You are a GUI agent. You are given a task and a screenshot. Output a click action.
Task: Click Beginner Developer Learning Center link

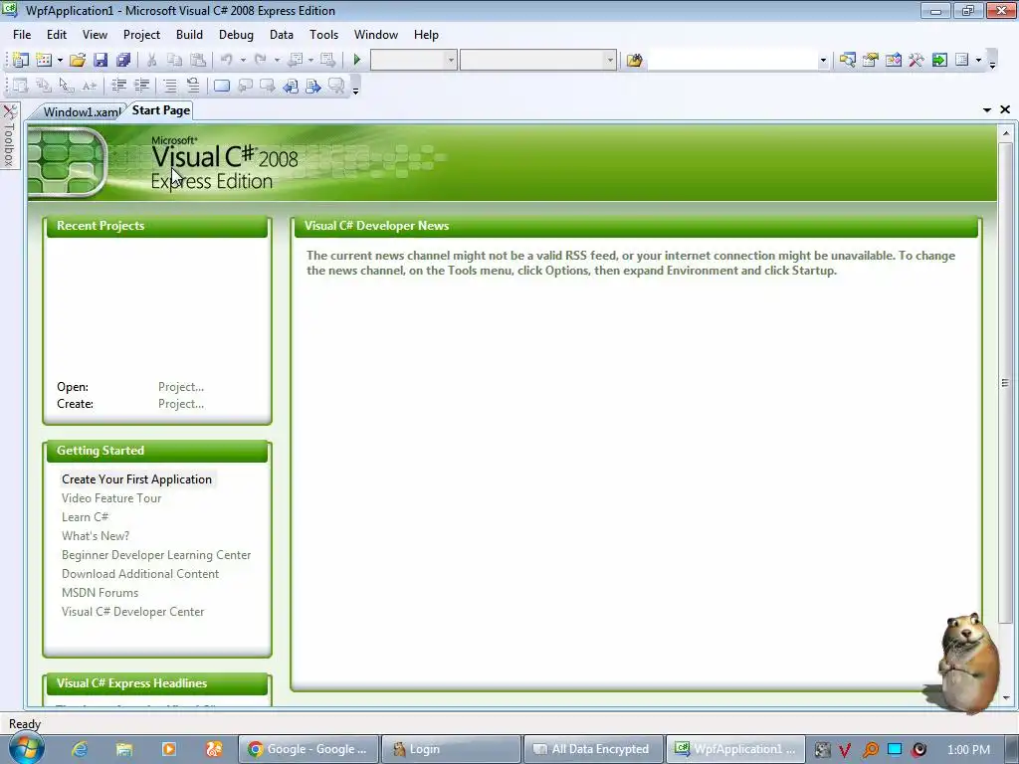tap(156, 555)
